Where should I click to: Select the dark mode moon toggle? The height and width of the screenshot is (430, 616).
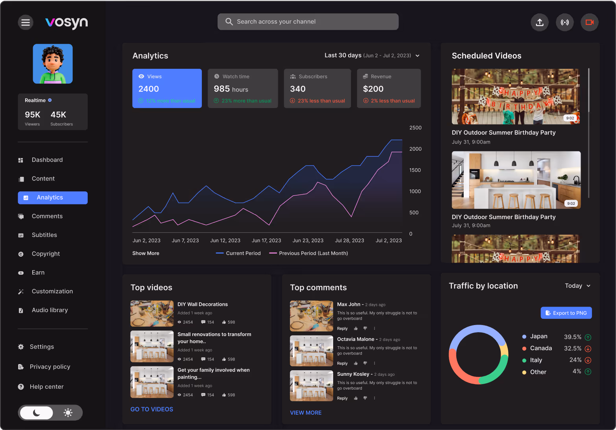coord(37,413)
